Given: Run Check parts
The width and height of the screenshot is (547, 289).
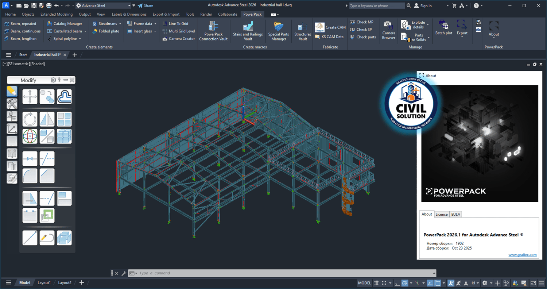Looking at the screenshot, I should 363,37.
